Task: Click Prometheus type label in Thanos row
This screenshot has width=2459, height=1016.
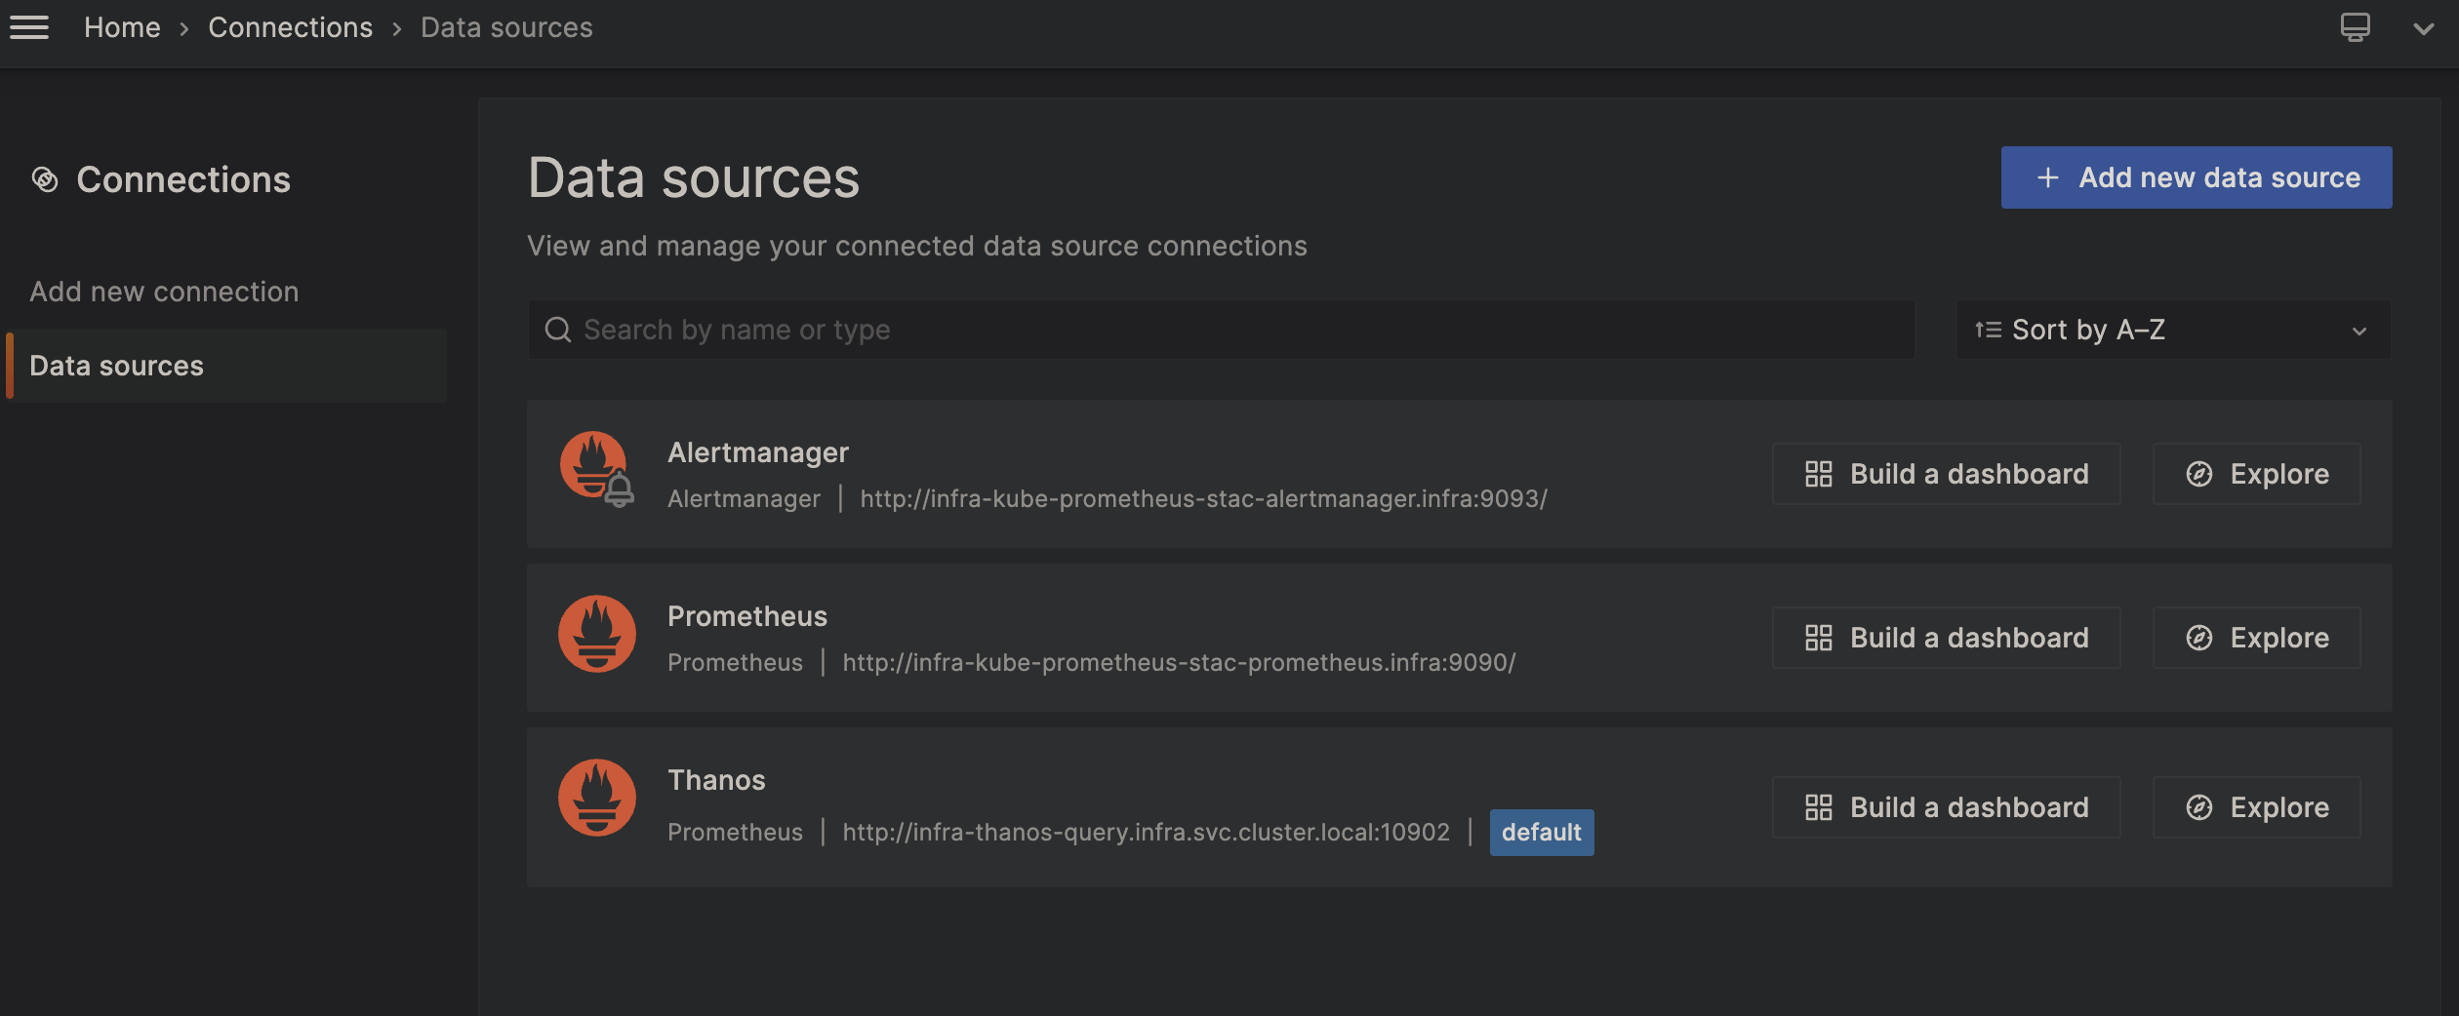Action: (x=735, y=832)
